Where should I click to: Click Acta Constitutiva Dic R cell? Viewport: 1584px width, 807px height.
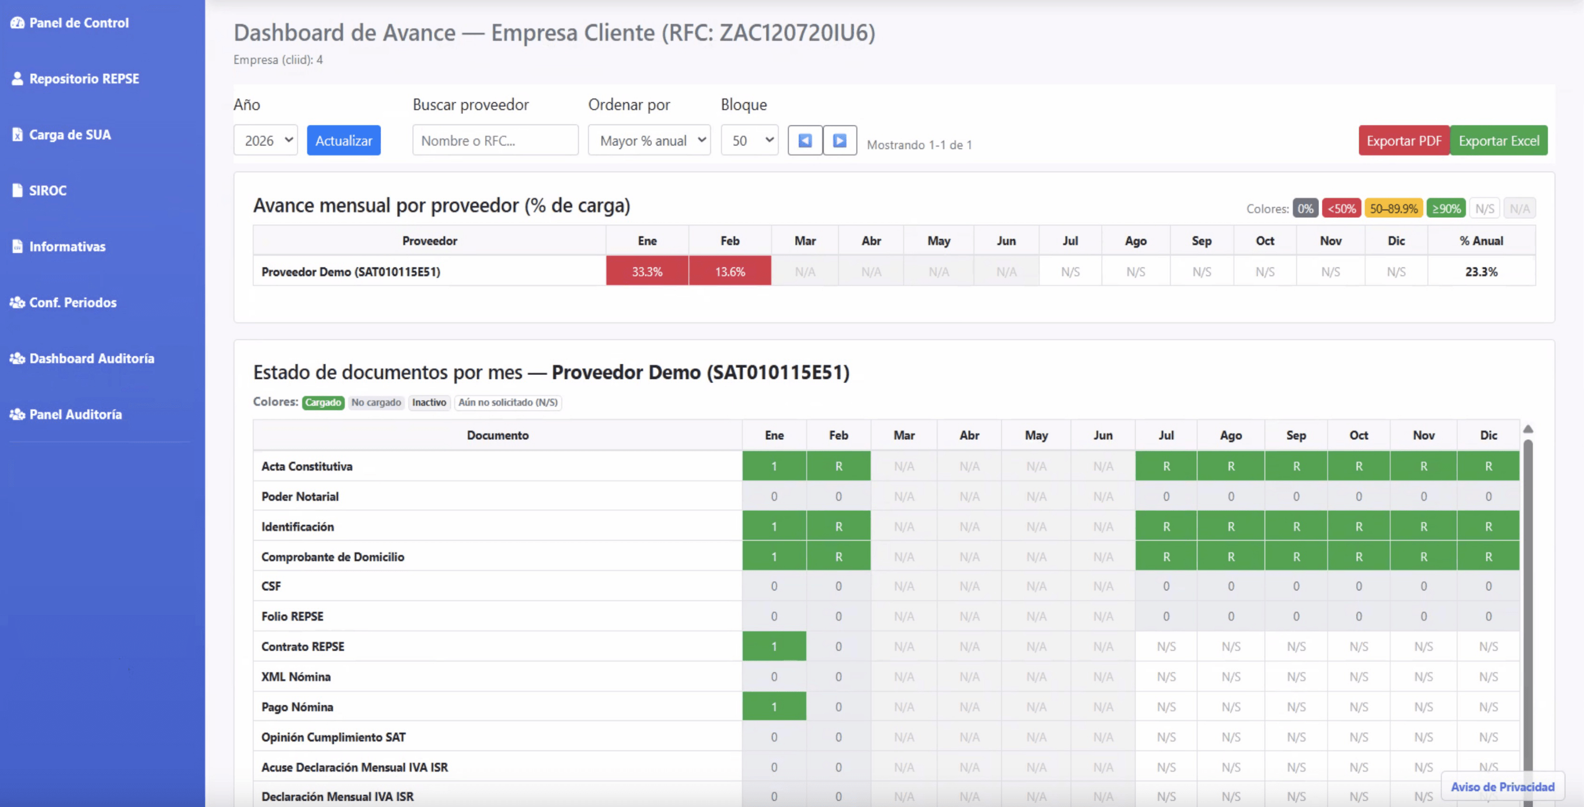point(1488,465)
